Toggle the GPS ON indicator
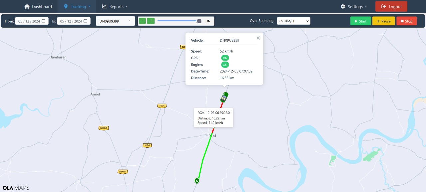 point(225,58)
